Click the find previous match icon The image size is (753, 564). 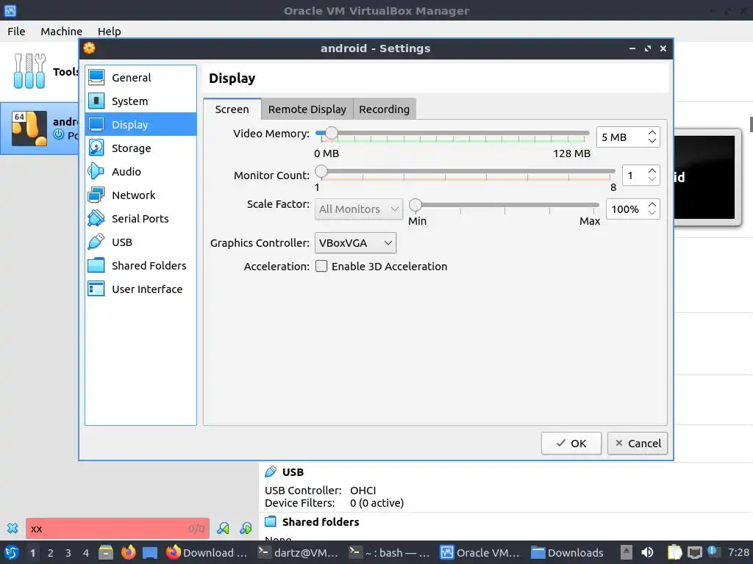(223, 529)
